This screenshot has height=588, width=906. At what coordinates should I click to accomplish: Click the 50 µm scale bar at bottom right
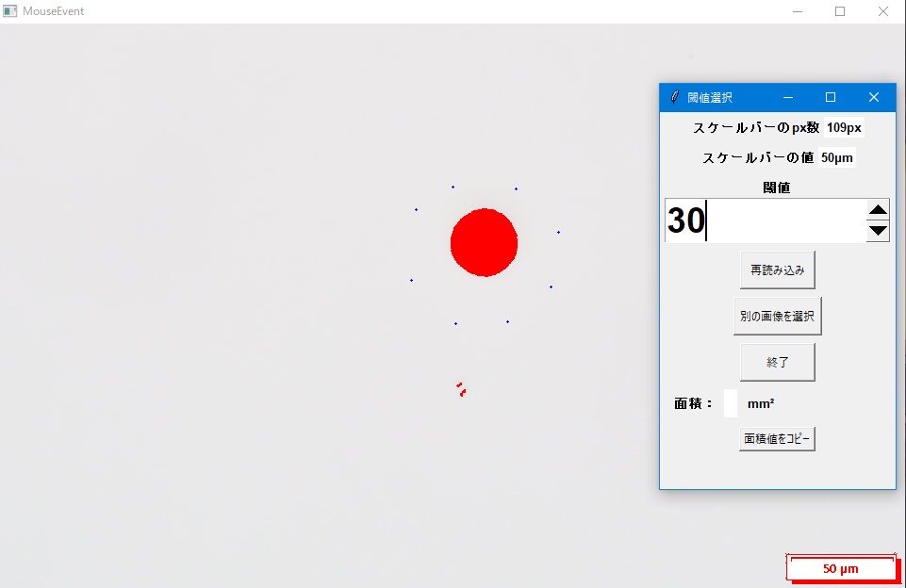coord(840,567)
